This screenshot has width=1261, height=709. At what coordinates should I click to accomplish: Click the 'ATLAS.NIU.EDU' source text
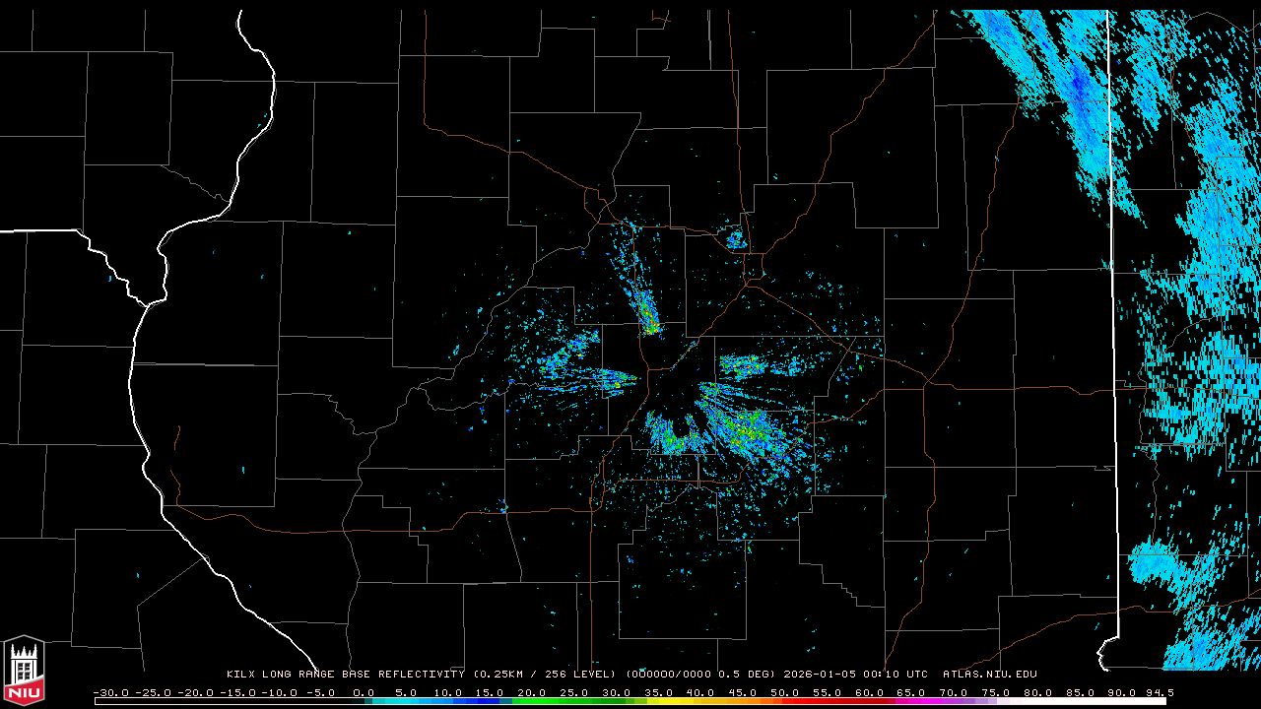[990, 675]
